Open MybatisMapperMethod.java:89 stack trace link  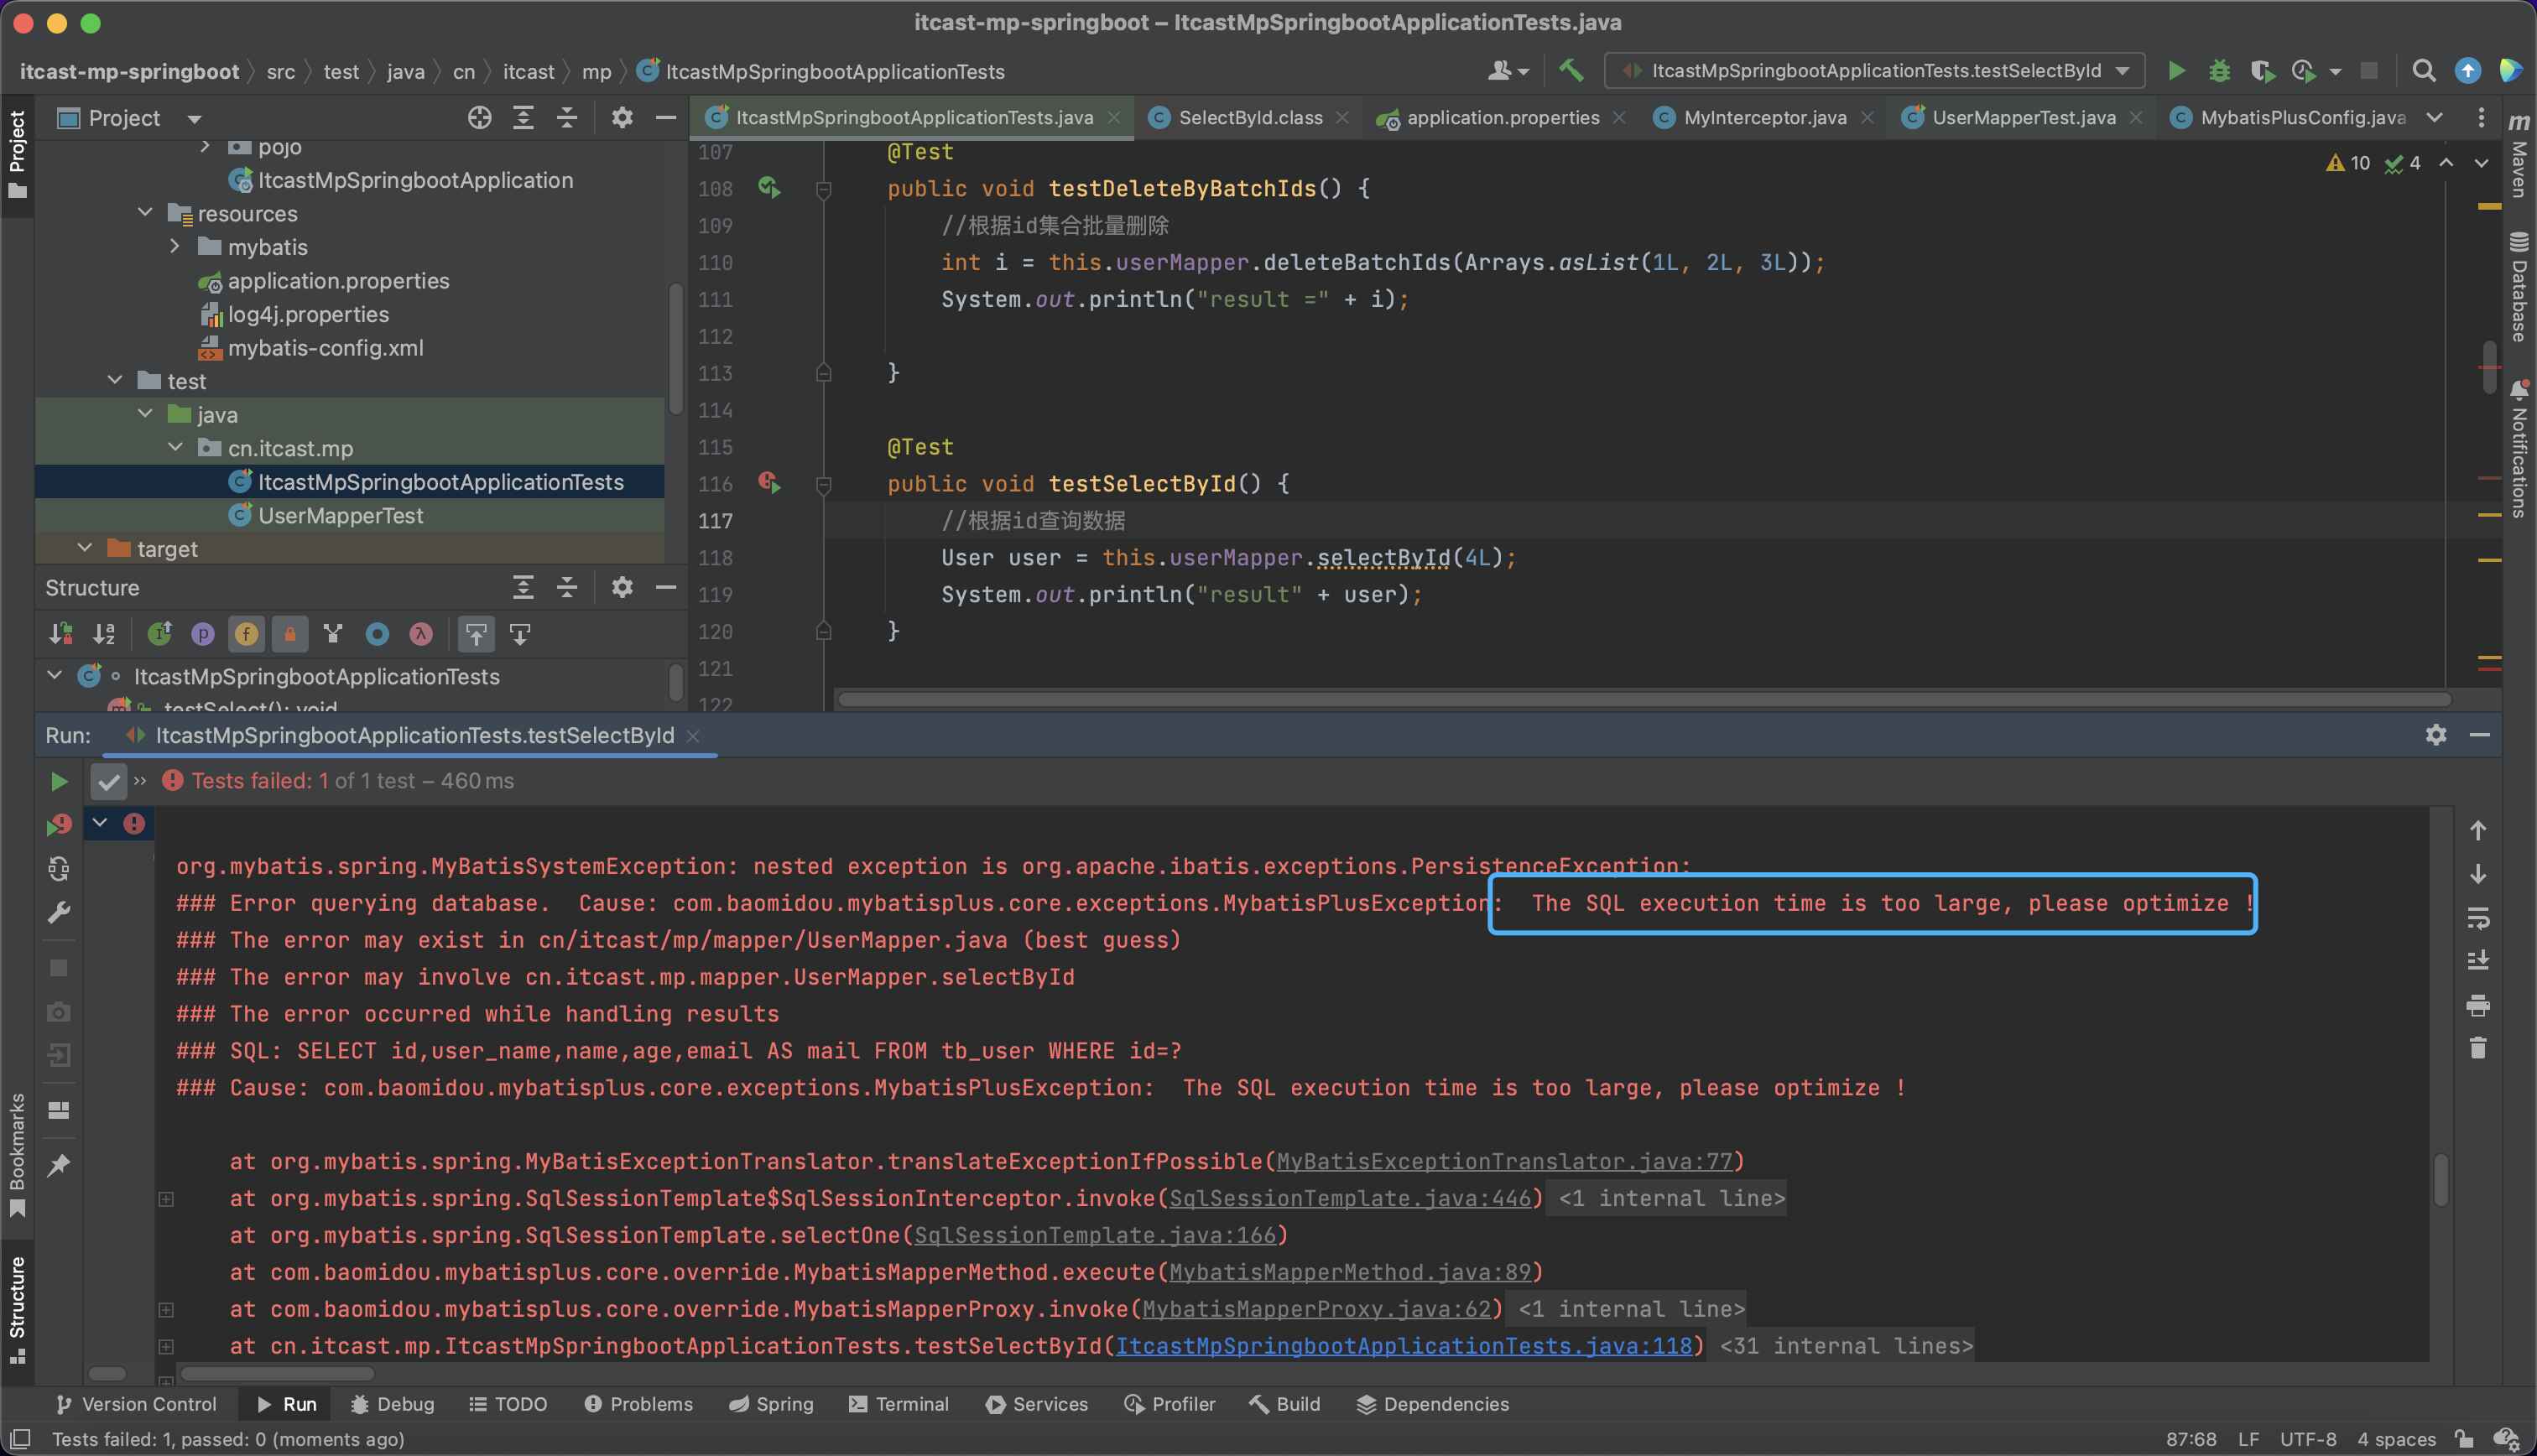coord(1350,1272)
